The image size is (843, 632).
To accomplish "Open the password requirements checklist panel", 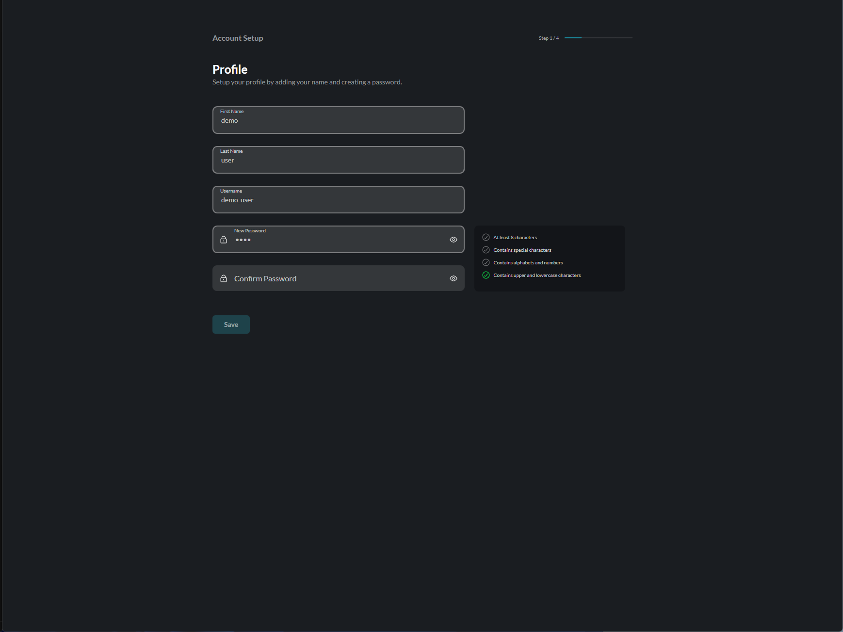I will (550, 258).
